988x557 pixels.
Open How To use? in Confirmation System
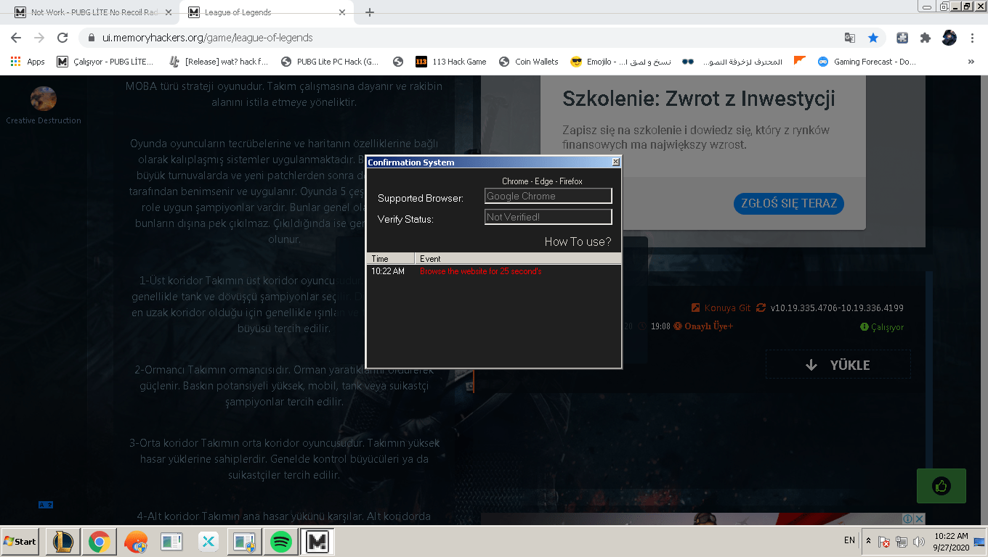[x=578, y=242]
